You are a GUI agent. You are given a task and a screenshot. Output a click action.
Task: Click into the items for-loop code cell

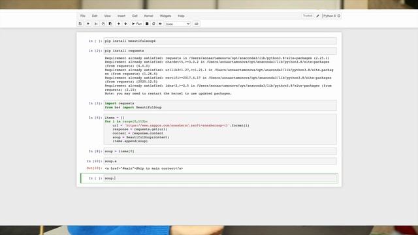tap(220, 129)
